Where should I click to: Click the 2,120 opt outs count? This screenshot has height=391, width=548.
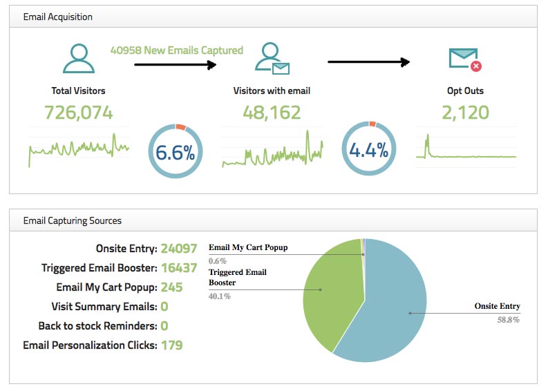coord(465,113)
